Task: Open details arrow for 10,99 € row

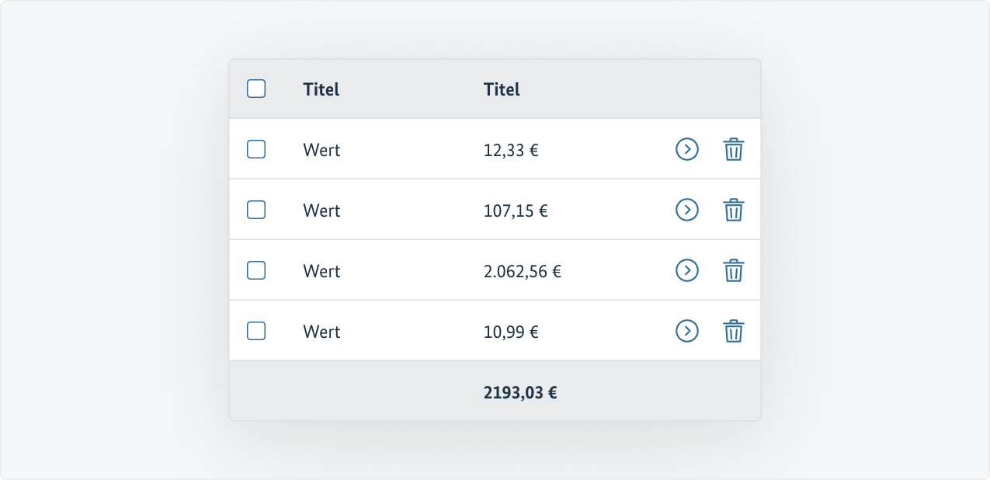Action: [687, 331]
